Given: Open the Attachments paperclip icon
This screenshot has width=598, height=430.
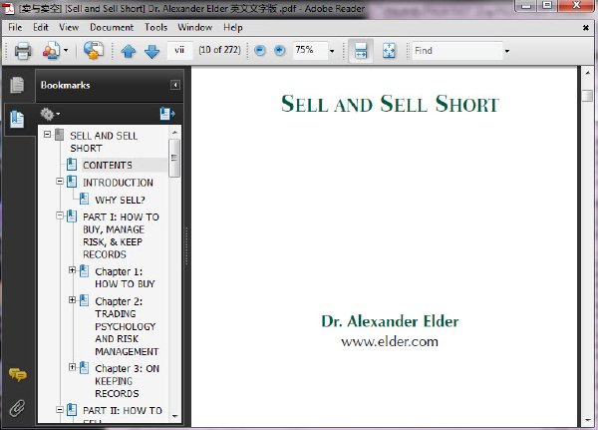Looking at the screenshot, I should 17,408.
